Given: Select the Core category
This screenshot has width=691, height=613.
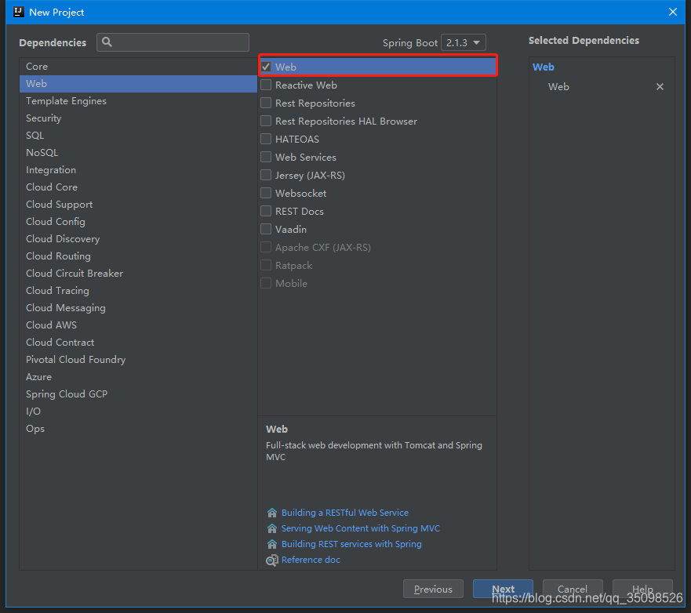Looking at the screenshot, I should pos(138,67).
